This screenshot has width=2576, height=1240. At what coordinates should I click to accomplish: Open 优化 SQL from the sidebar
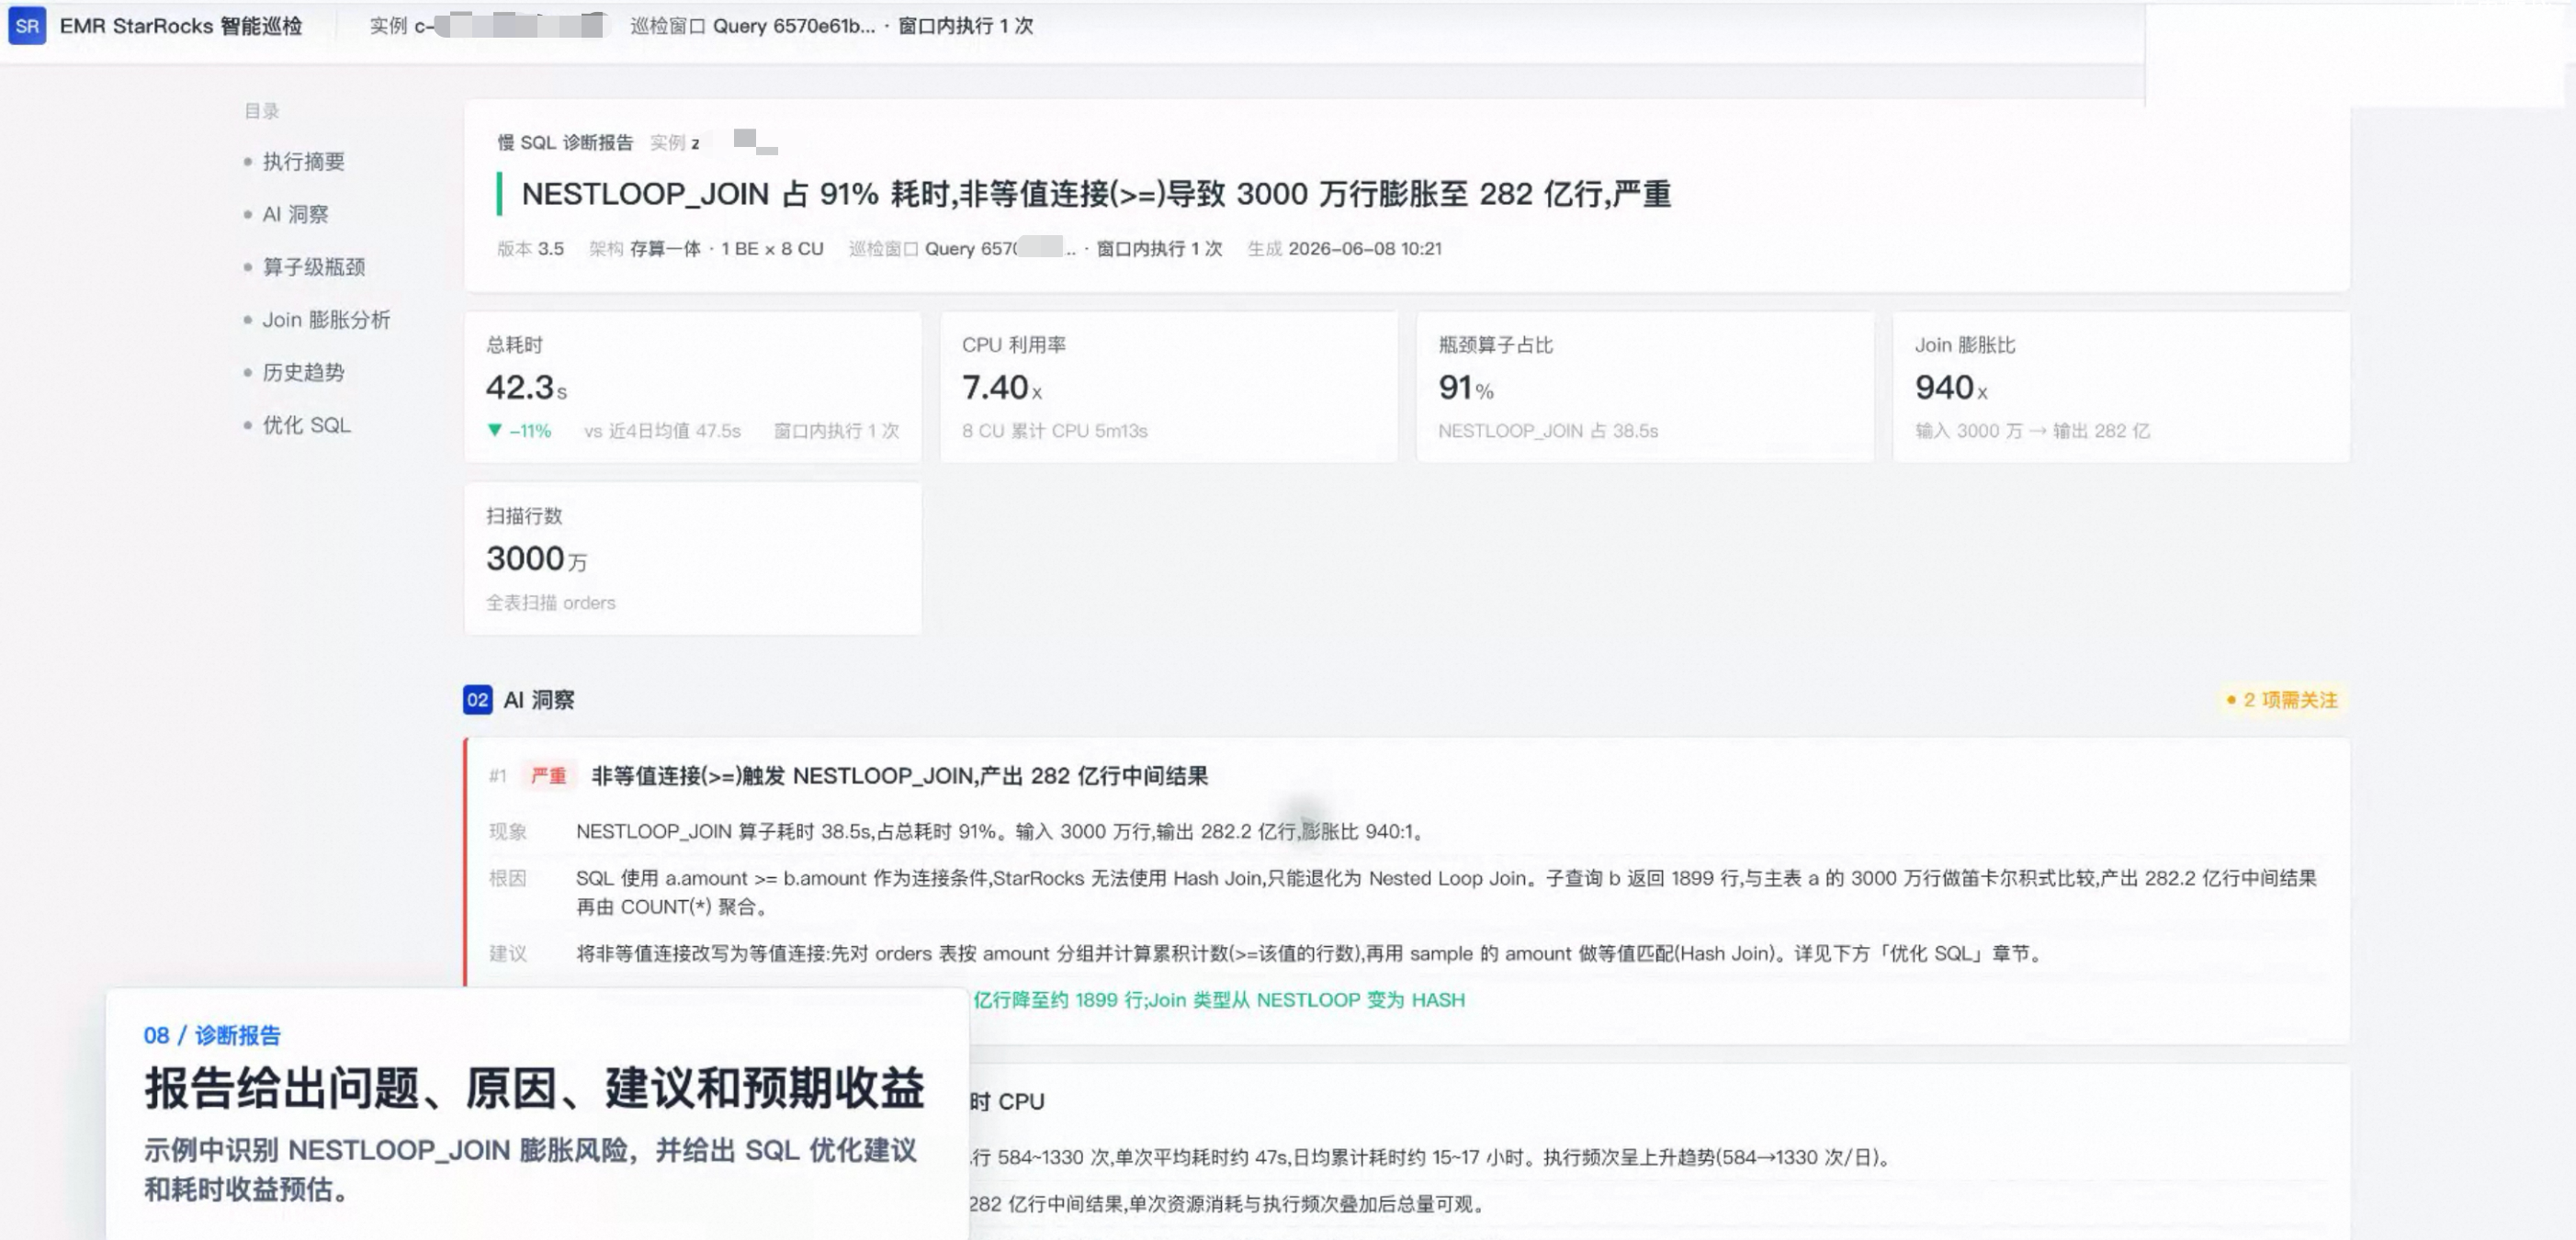coord(306,425)
